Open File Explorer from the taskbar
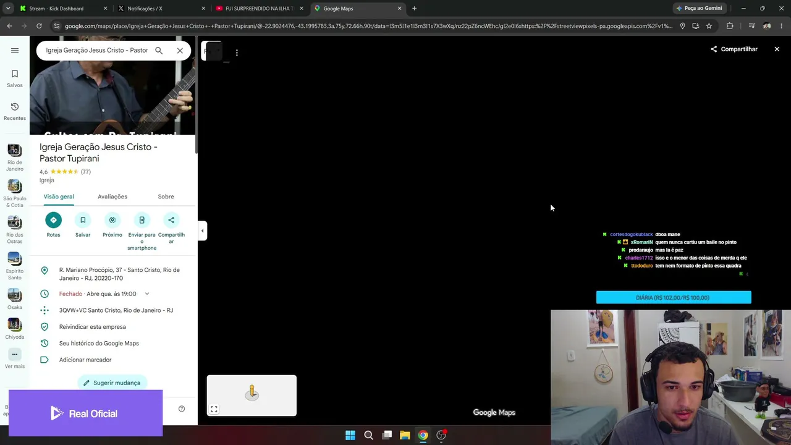Image resolution: width=791 pixels, height=445 pixels. coord(405,435)
